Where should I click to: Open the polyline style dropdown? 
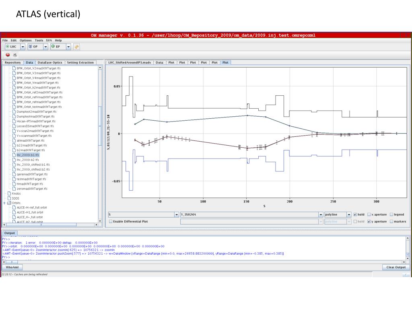pyautogui.click(x=349, y=215)
